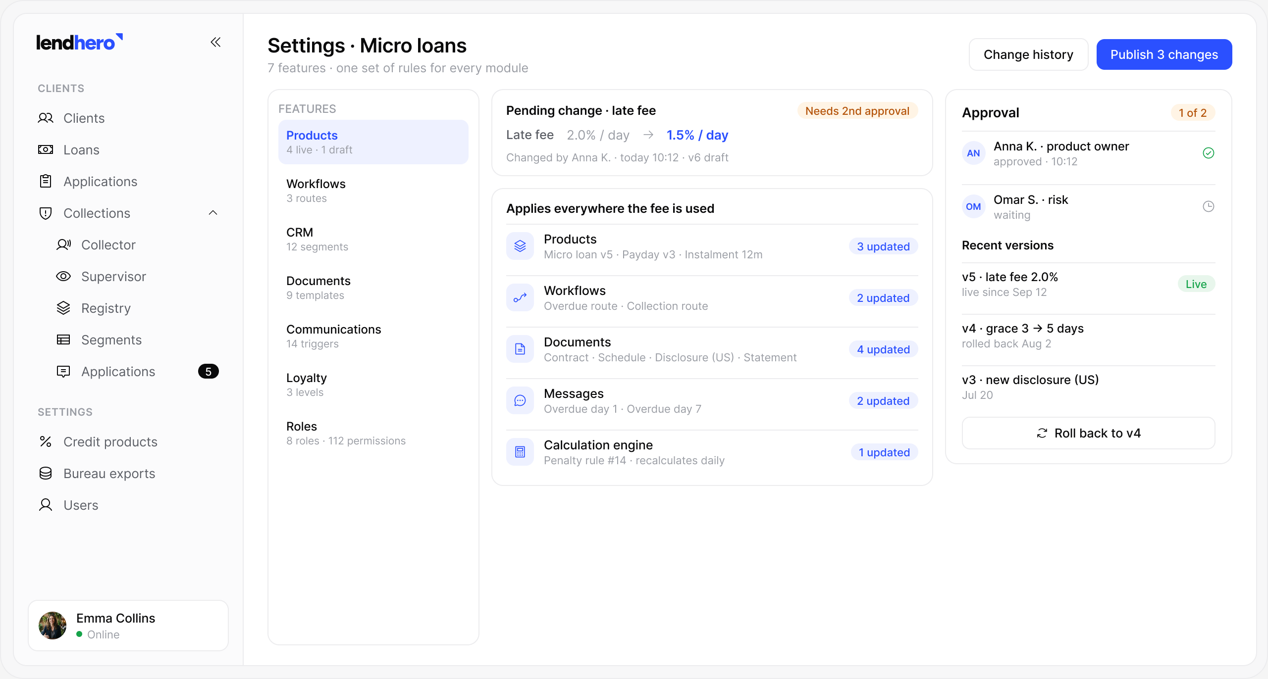Click the 2 updated badge for Messages
This screenshot has width=1268, height=679.
(x=883, y=401)
